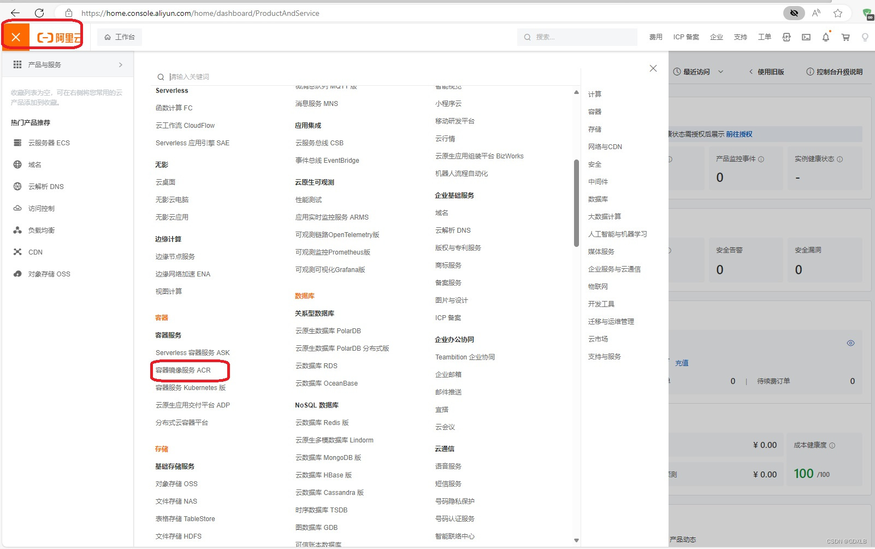Open 短信服务 under 云通信

tap(448, 483)
